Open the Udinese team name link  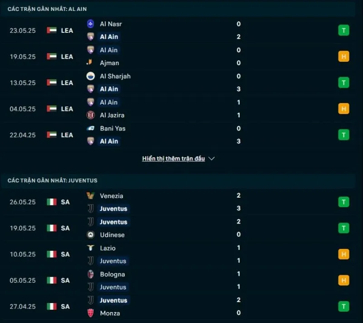[x=113, y=235]
